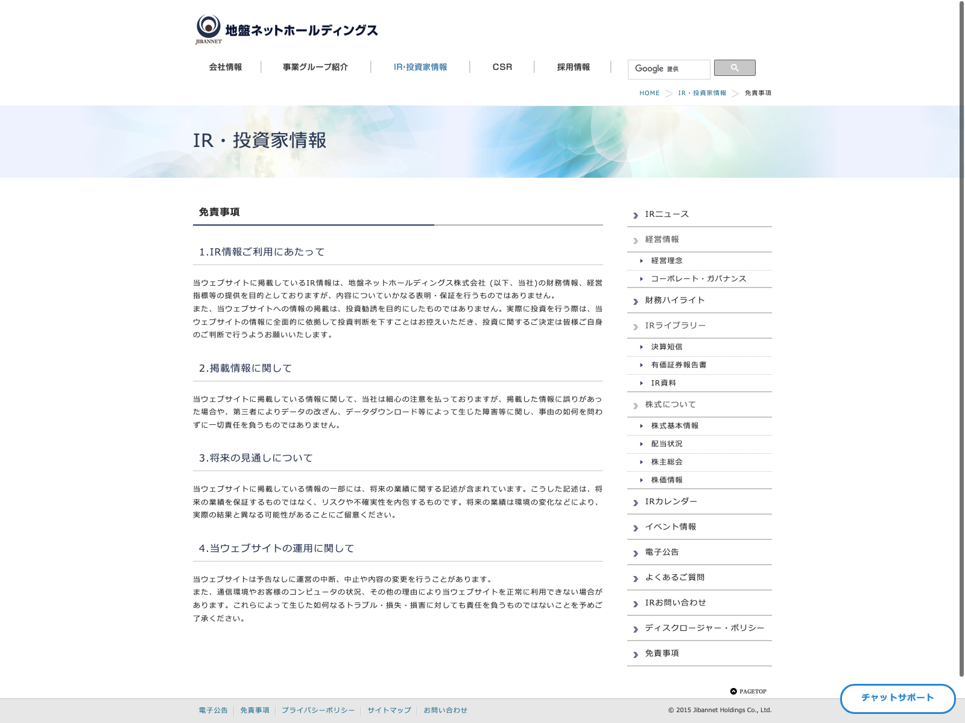Click the vertical page scrollbar
Screen dimensions: 965x723
click(x=961, y=337)
